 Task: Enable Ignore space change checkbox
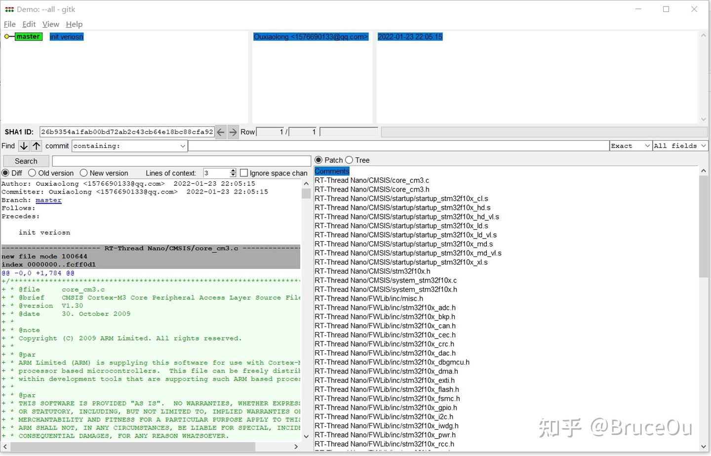tap(243, 173)
